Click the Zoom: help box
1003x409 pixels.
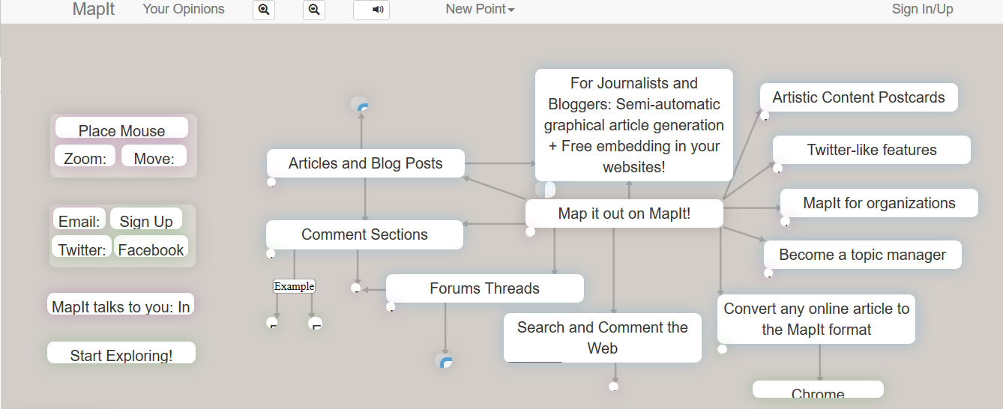click(x=85, y=156)
